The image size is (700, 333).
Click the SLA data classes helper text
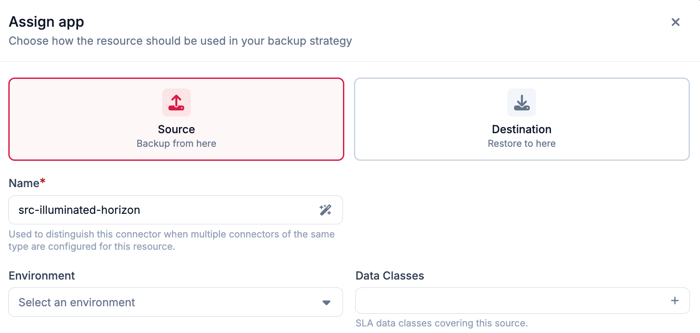(x=442, y=323)
